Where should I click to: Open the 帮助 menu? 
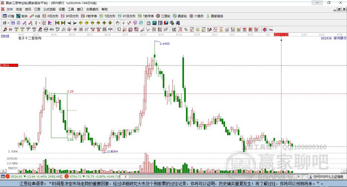104,9
